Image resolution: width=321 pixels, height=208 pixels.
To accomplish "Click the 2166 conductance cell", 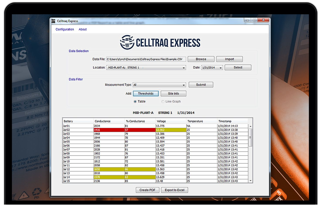I will 109,145.
